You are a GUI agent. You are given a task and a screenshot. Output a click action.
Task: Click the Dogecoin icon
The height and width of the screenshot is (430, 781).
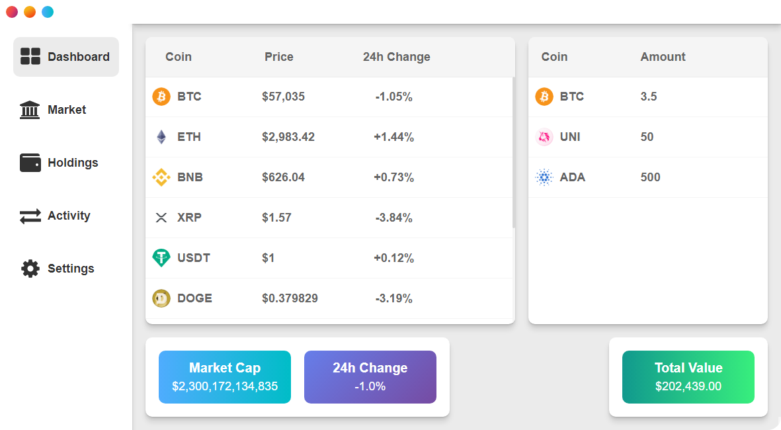point(161,298)
